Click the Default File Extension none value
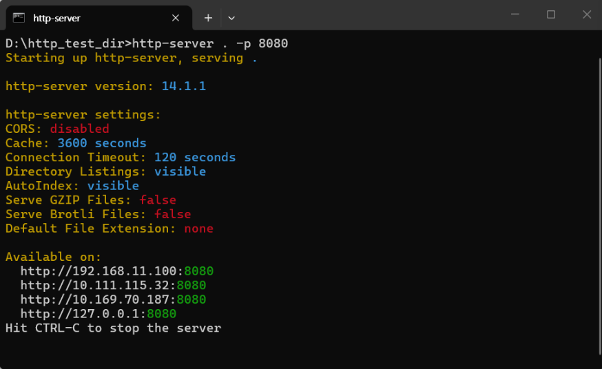Viewport: 602px width, 369px height. tap(198, 229)
